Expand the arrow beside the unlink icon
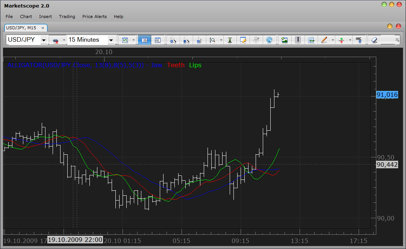 click(x=64, y=40)
